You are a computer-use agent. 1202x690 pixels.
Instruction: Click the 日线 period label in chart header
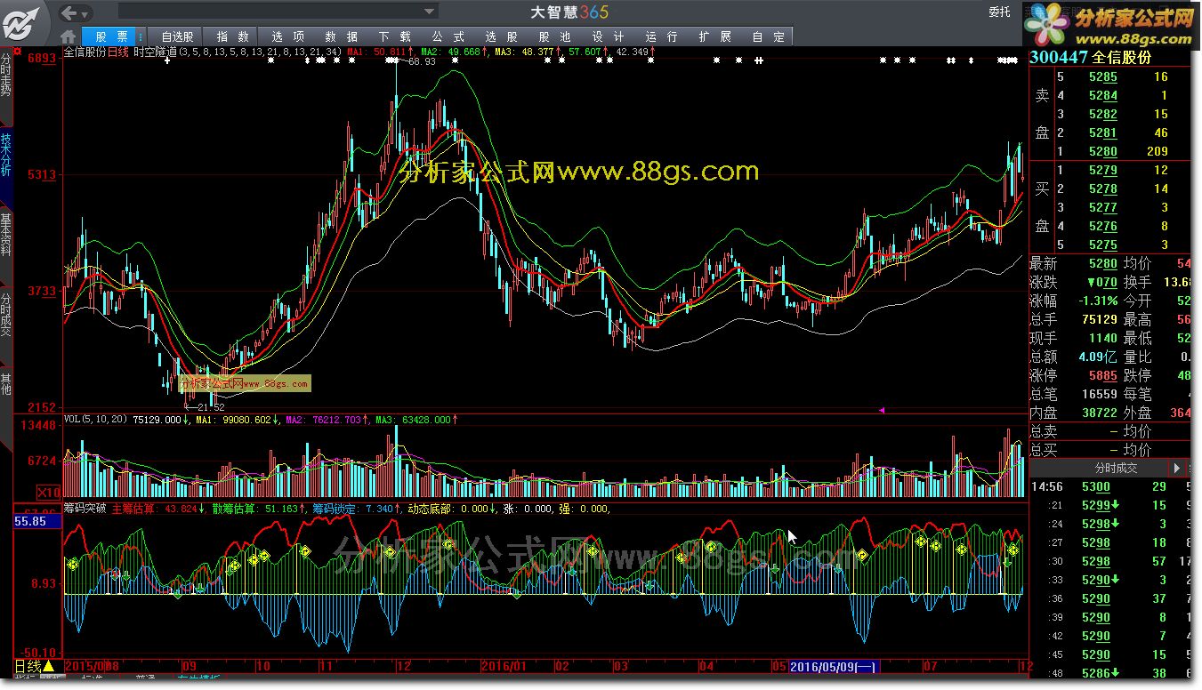(x=119, y=52)
